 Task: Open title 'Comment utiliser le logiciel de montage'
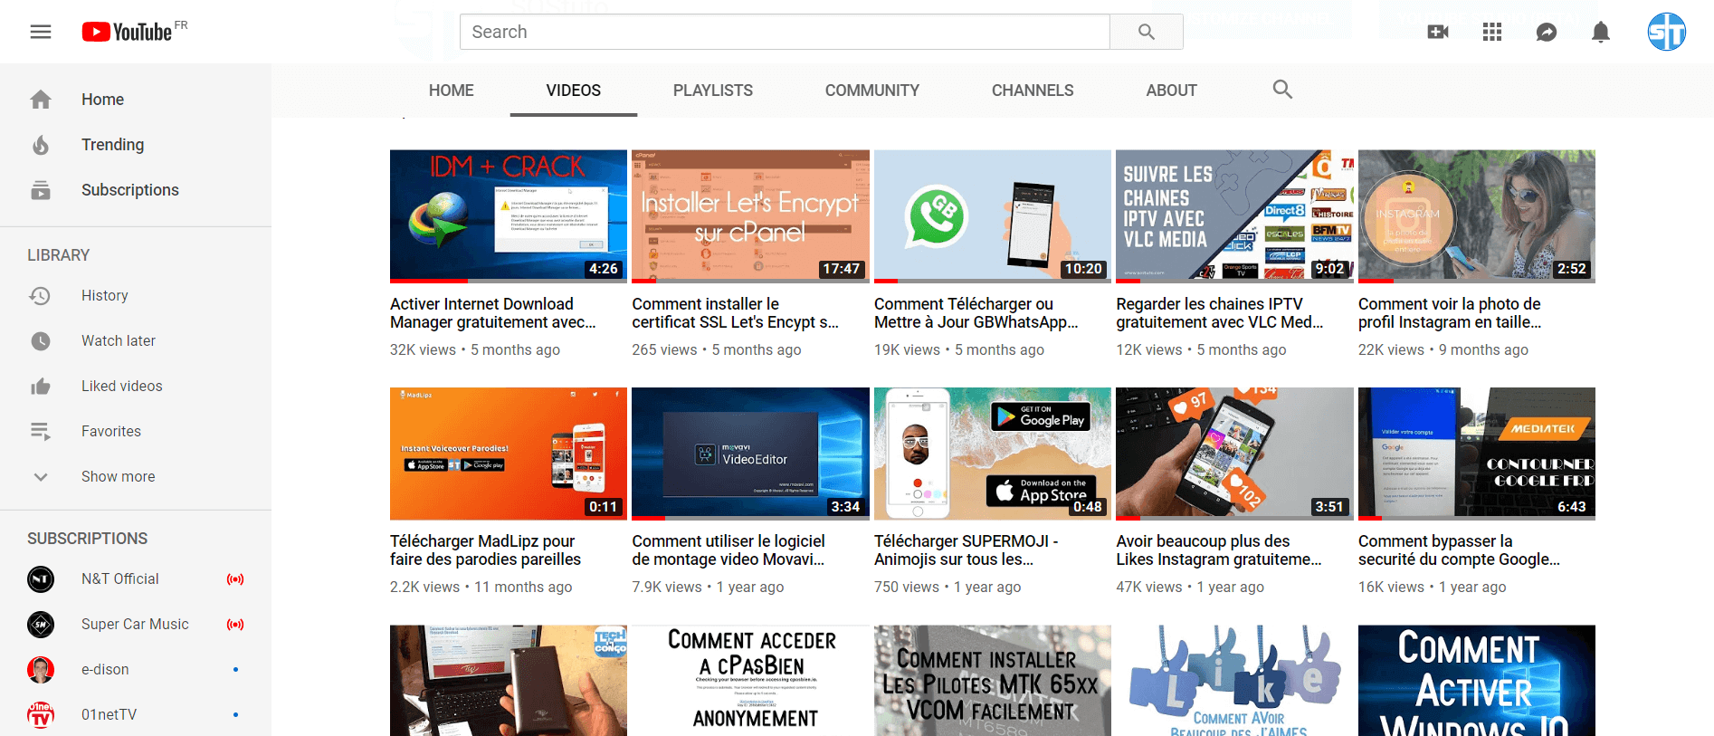728,550
